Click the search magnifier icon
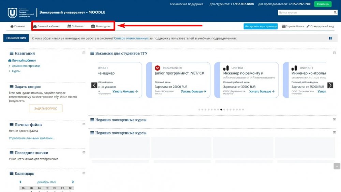This screenshot has width=341, height=192. coord(335,13)
